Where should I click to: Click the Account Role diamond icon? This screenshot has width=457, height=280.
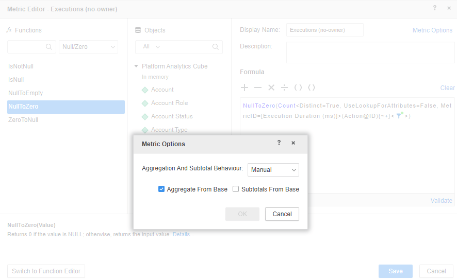point(145,103)
